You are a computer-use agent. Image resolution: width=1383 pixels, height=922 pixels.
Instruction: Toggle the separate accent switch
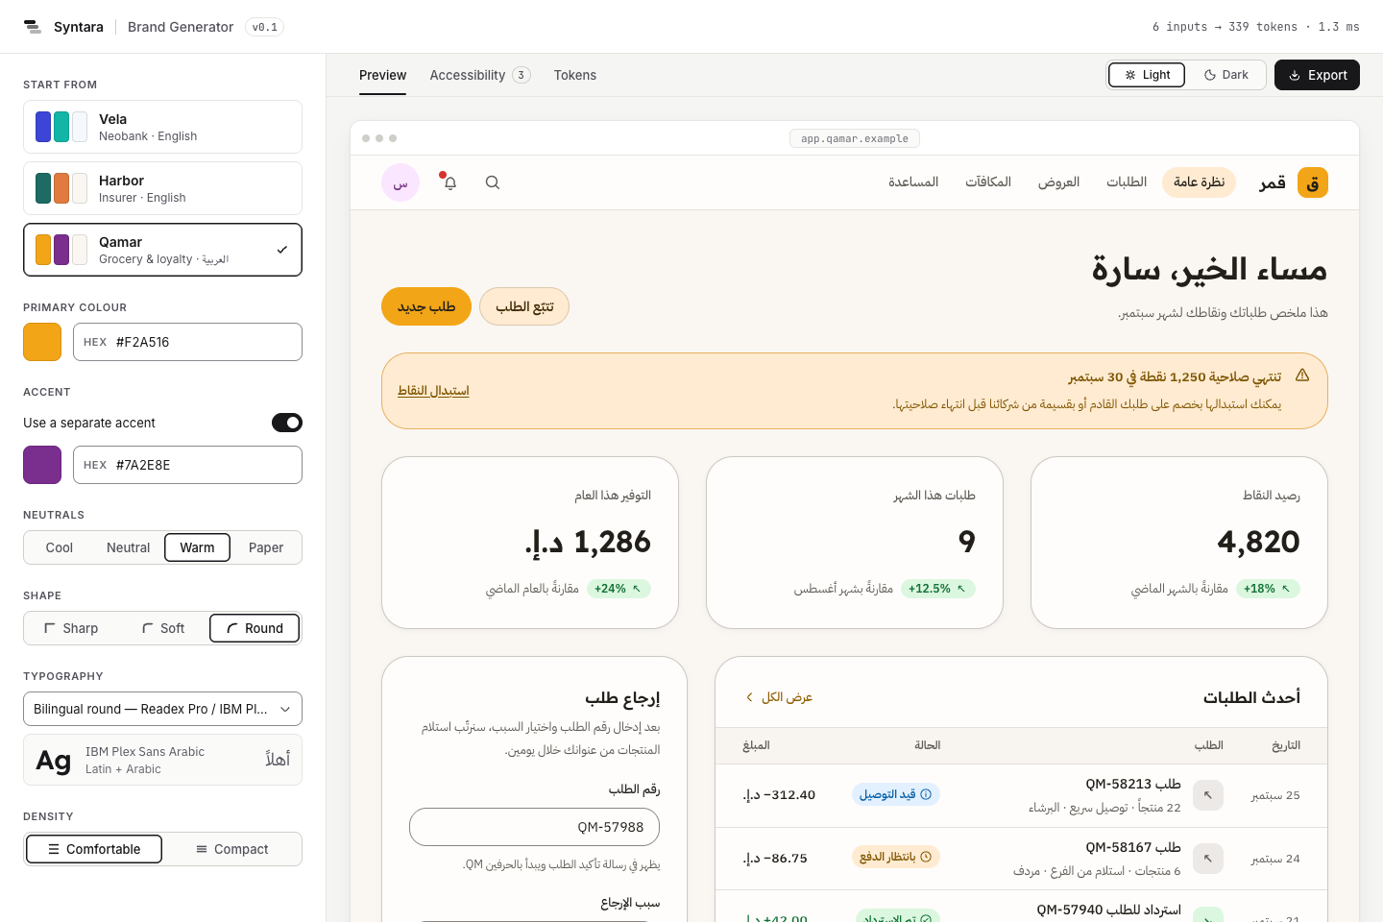(x=287, y=423)
